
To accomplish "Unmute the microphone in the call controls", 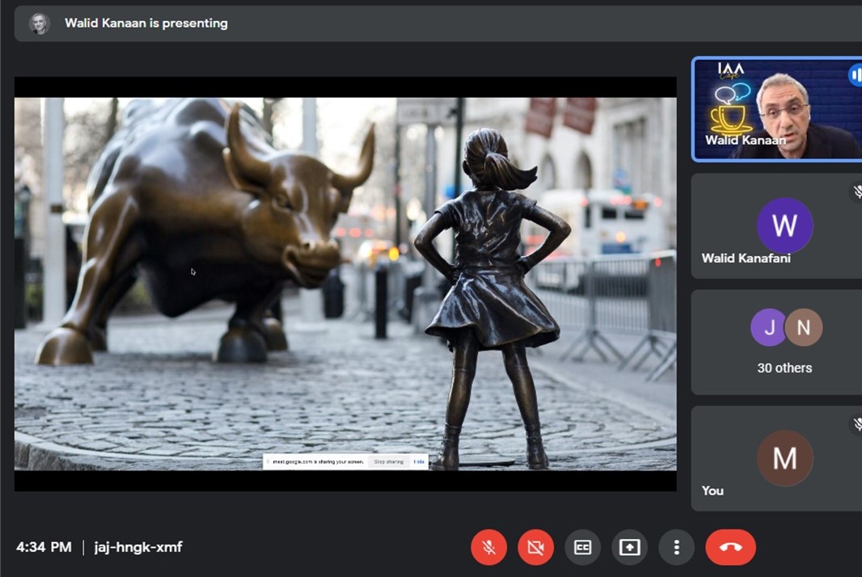I will click(488, 547).
